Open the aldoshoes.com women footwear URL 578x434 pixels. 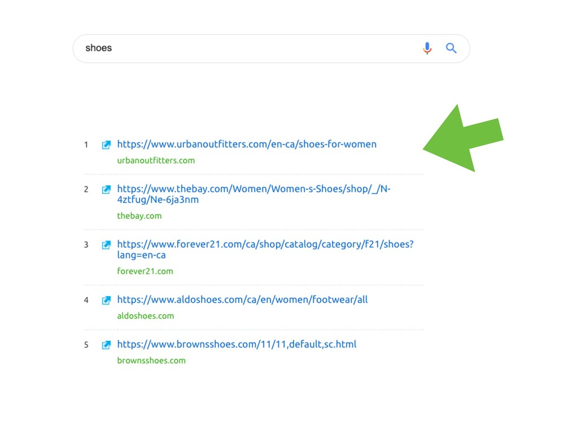coord(242,300)
